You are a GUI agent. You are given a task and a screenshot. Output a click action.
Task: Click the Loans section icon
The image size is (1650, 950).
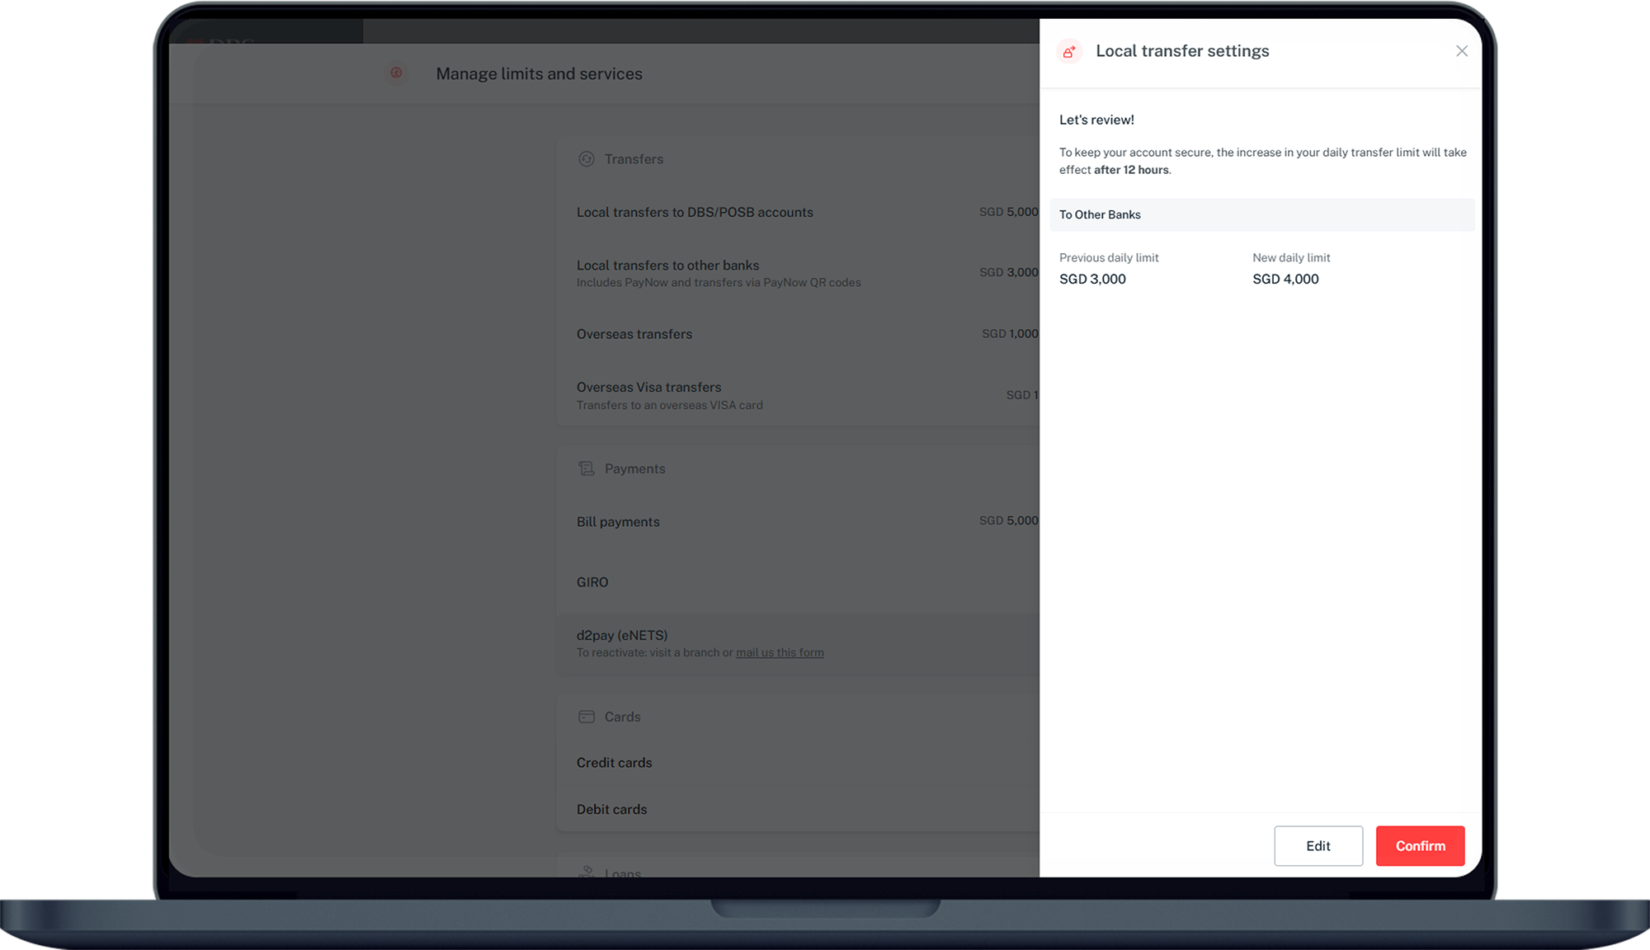[x=587, y=871]
